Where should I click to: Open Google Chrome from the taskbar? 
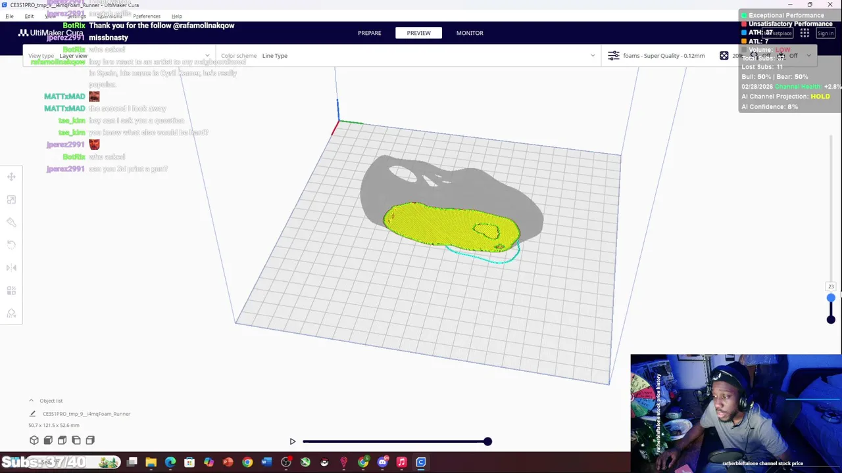click(247, 462)
